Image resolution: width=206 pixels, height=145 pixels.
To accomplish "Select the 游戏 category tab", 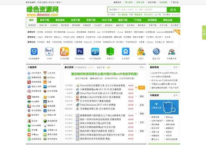I will 142,96.
